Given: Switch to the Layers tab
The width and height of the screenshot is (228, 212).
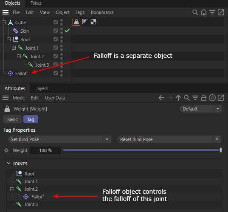Looking at the screenshot, I should point(42,88).
